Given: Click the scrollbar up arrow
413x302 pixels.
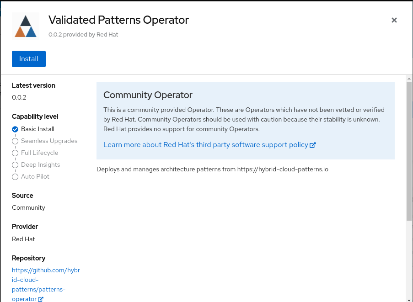Looking at the screenshot, I should coord(409,79).
